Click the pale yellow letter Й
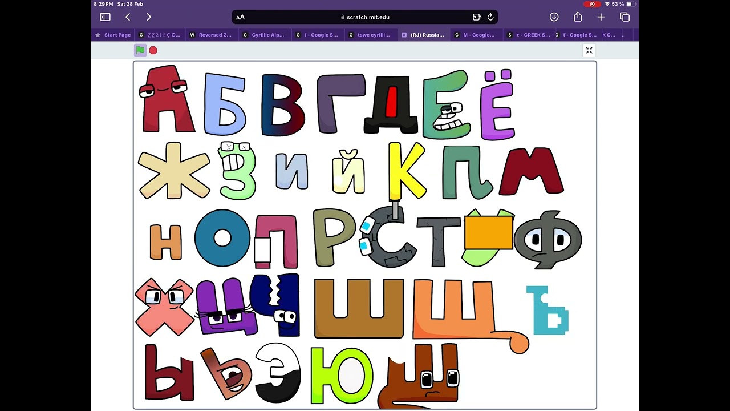 pos(348,171)
